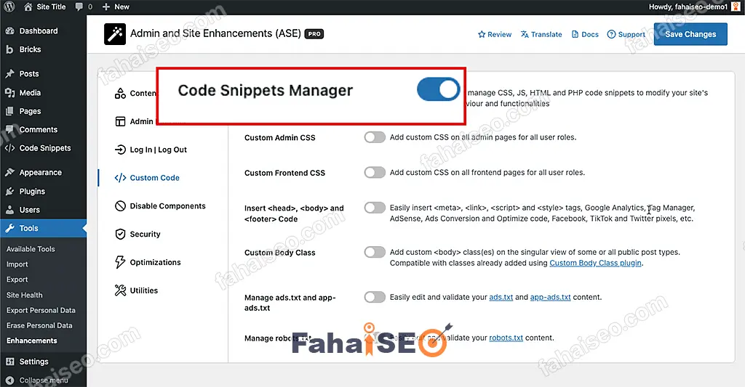
Task: Click the Media icon in sidebar
Action: tap(9, 92)
